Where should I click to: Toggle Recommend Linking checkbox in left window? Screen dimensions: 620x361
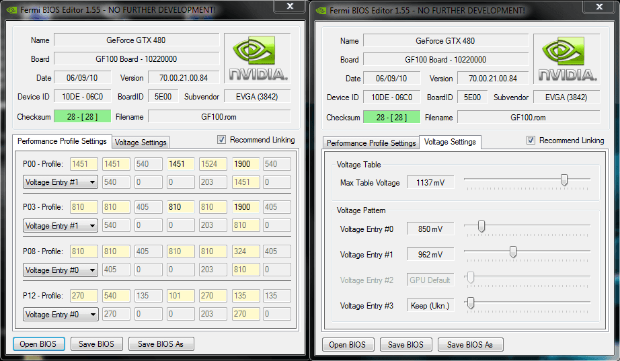coord(221,140)
